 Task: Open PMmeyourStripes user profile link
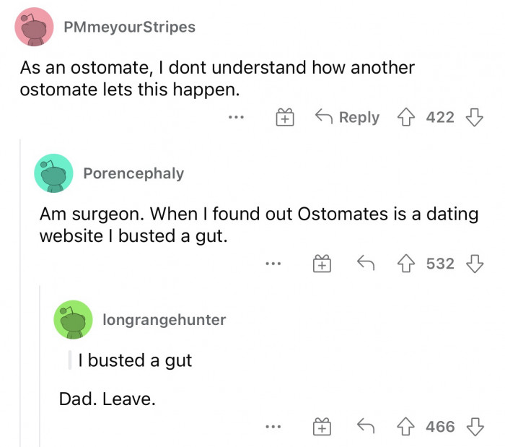pos(129,27)
